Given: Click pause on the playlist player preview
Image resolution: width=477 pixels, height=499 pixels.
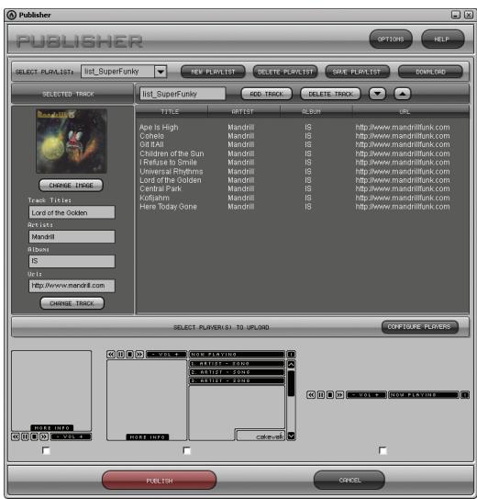Looking at the screenshot, I should [x=120, y=354].
